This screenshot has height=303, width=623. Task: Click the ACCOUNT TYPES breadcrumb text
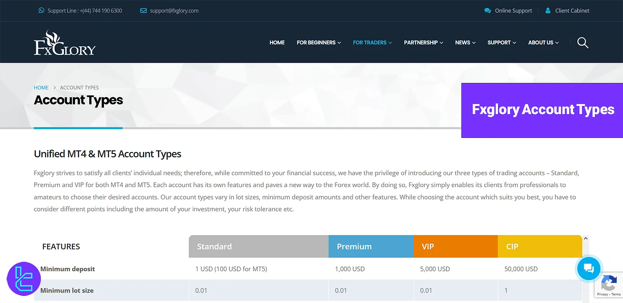click(79, 88)
